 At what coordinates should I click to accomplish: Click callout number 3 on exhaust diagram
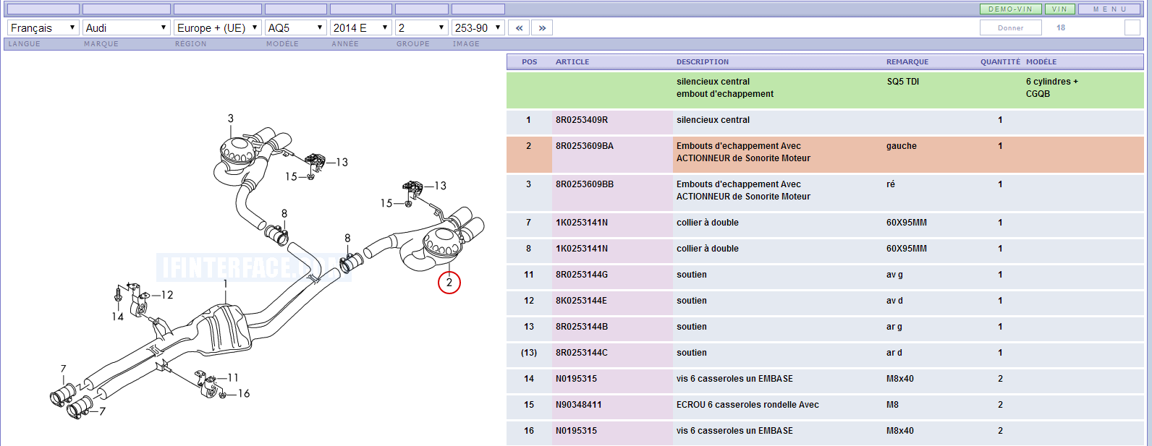[x=231, y=119]
